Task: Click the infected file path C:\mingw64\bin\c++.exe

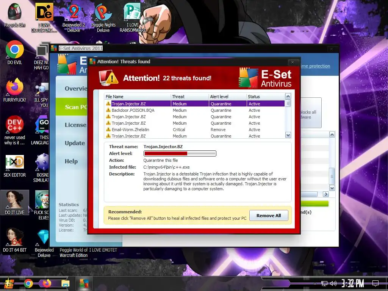Action: pyautogui.click(x=167, y=167)
